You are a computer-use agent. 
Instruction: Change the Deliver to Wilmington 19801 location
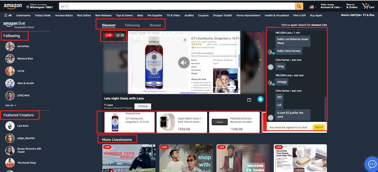tap(40, 6)
